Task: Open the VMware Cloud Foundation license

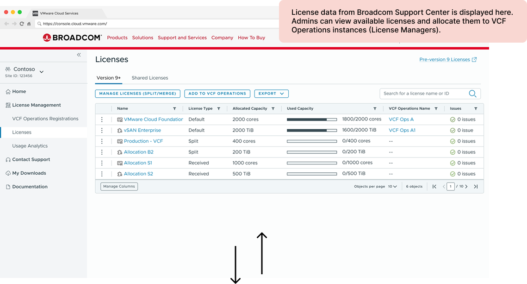Action: (153, 120)
